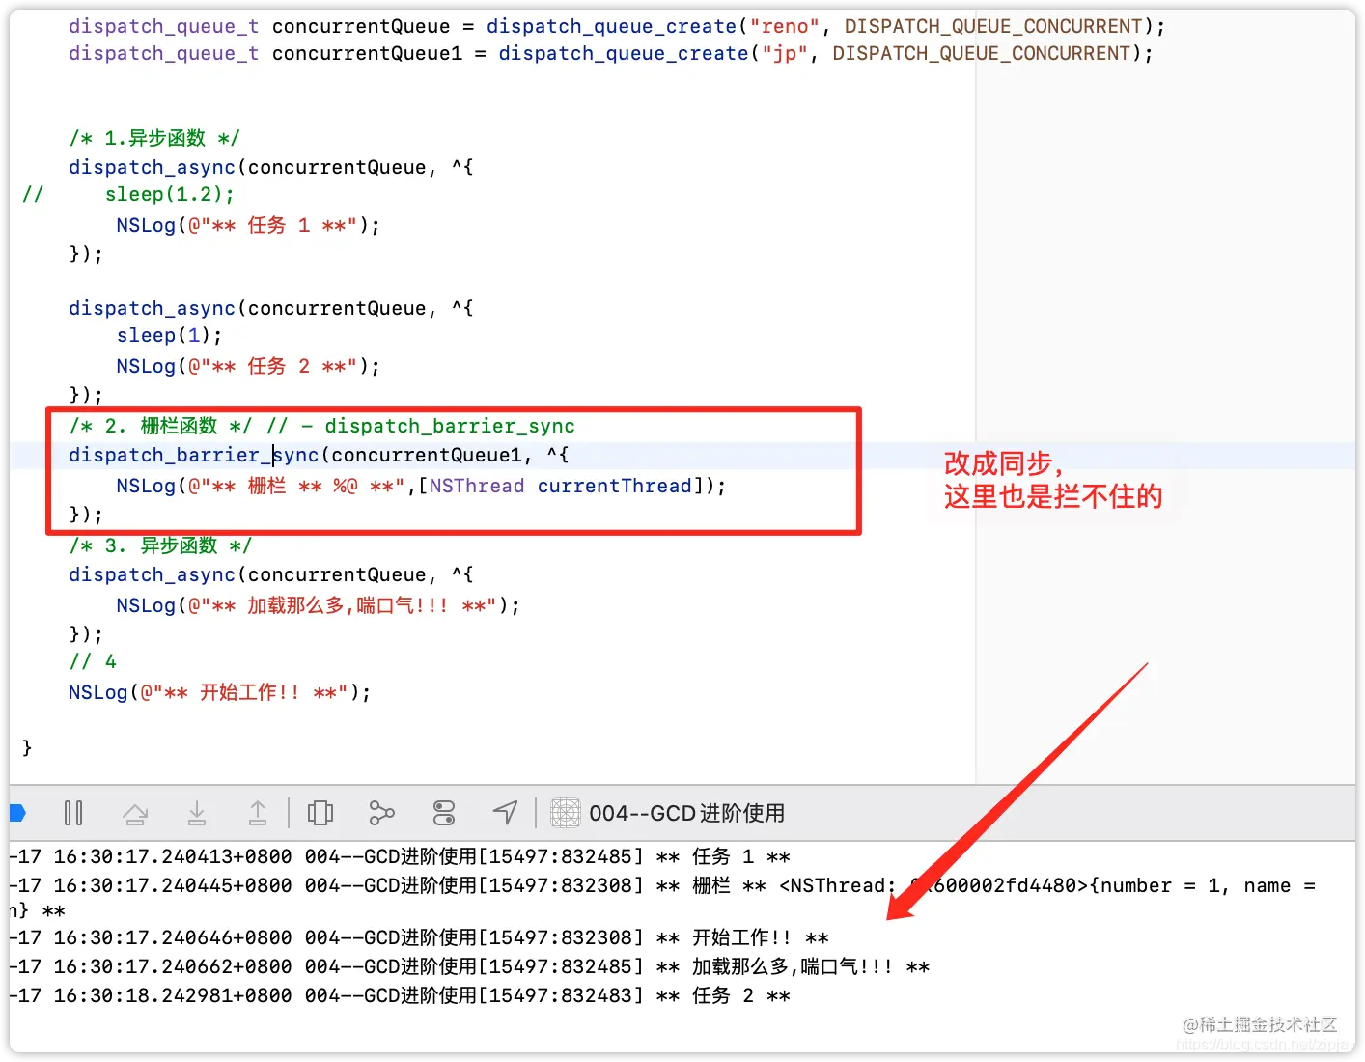Open the Debug Memory Graph icon
1365x1062 pixels.
click(x=382, y=813)
